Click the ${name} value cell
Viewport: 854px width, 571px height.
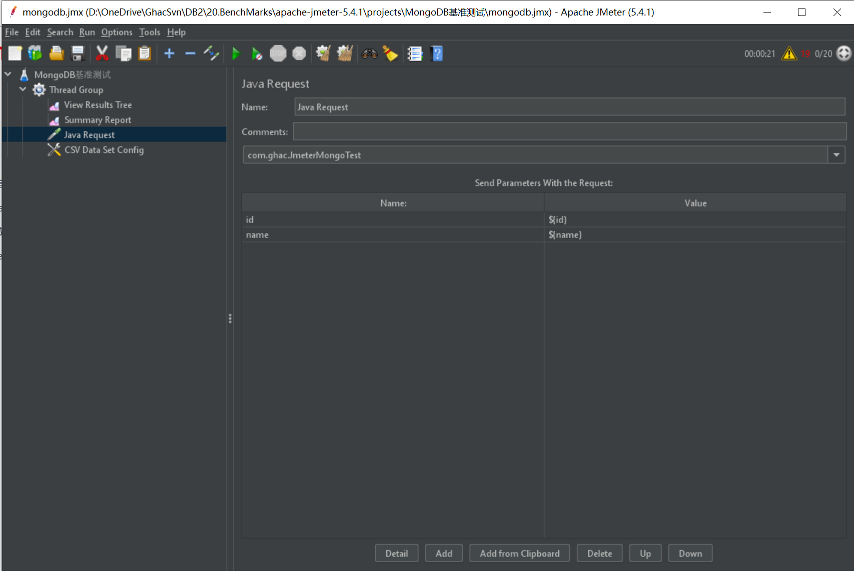click(x=695, y=234)
